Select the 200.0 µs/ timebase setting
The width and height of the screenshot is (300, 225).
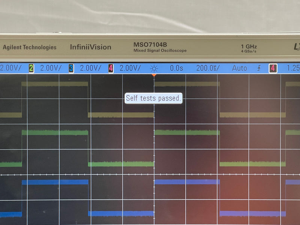point(208,68)
